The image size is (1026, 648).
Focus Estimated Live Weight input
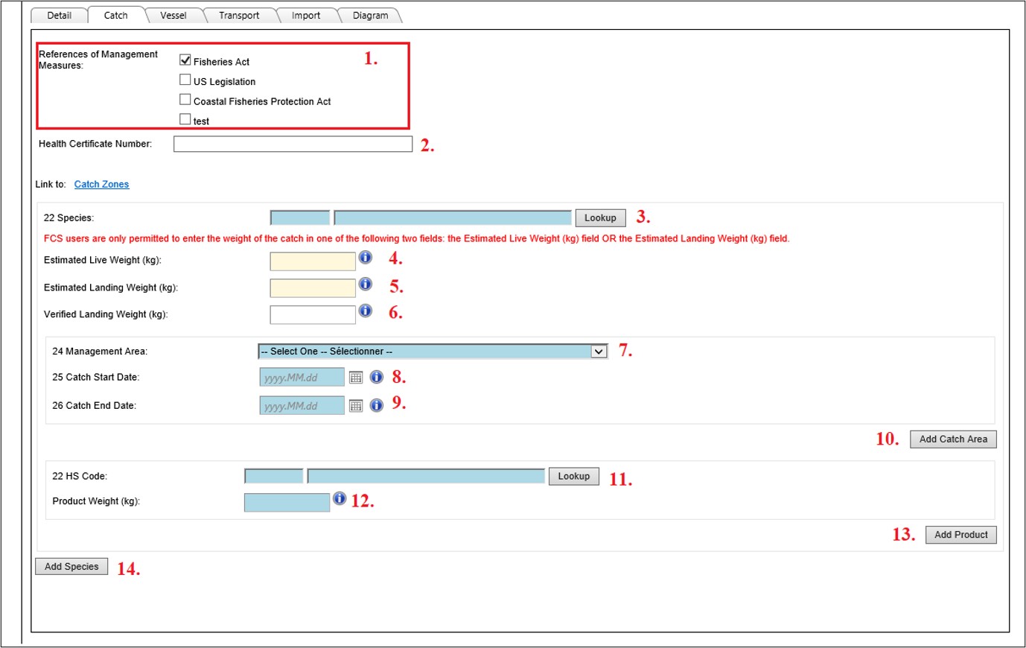(313, 261)
